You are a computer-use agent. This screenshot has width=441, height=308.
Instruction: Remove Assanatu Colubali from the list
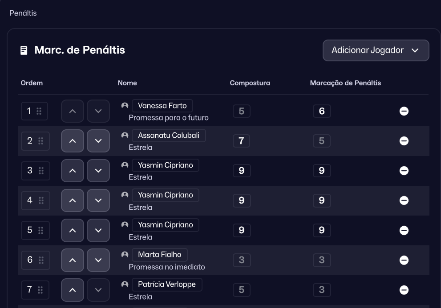(404, 141)
